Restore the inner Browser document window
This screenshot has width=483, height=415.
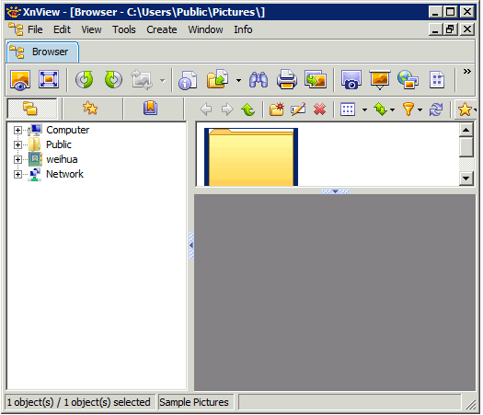(x=450, y=29)
